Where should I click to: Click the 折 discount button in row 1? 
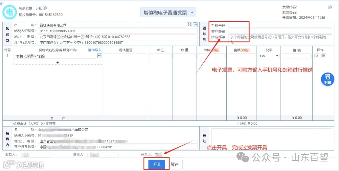pos(317,56)
